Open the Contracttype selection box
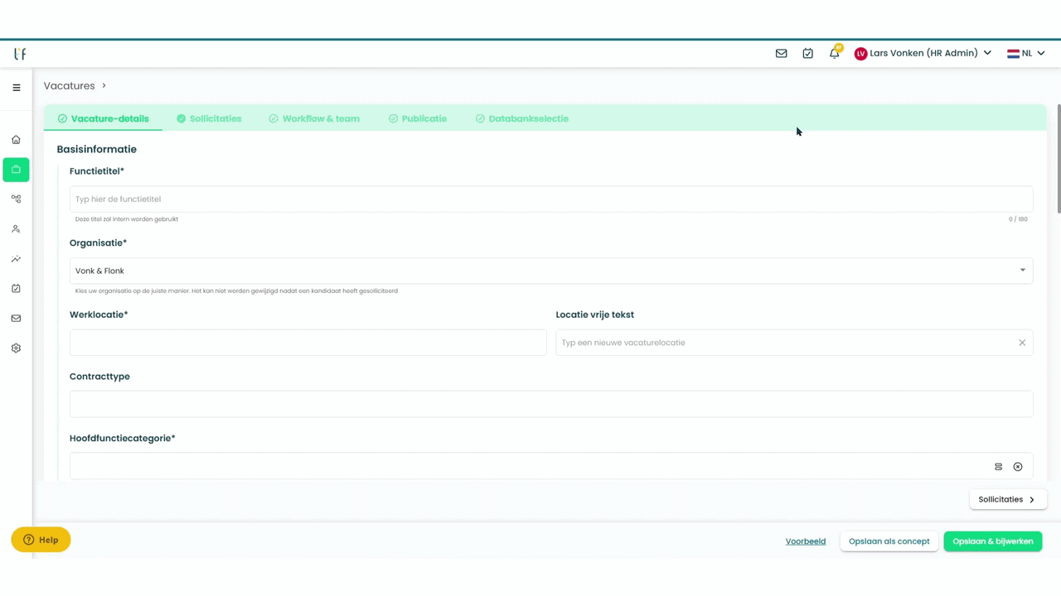This screenshot has height=596, width=1061. click(x=551, y=404)
